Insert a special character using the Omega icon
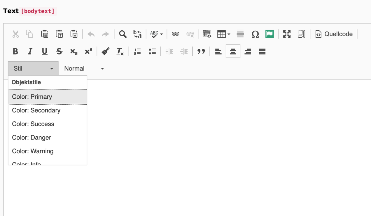 (255, 34)
